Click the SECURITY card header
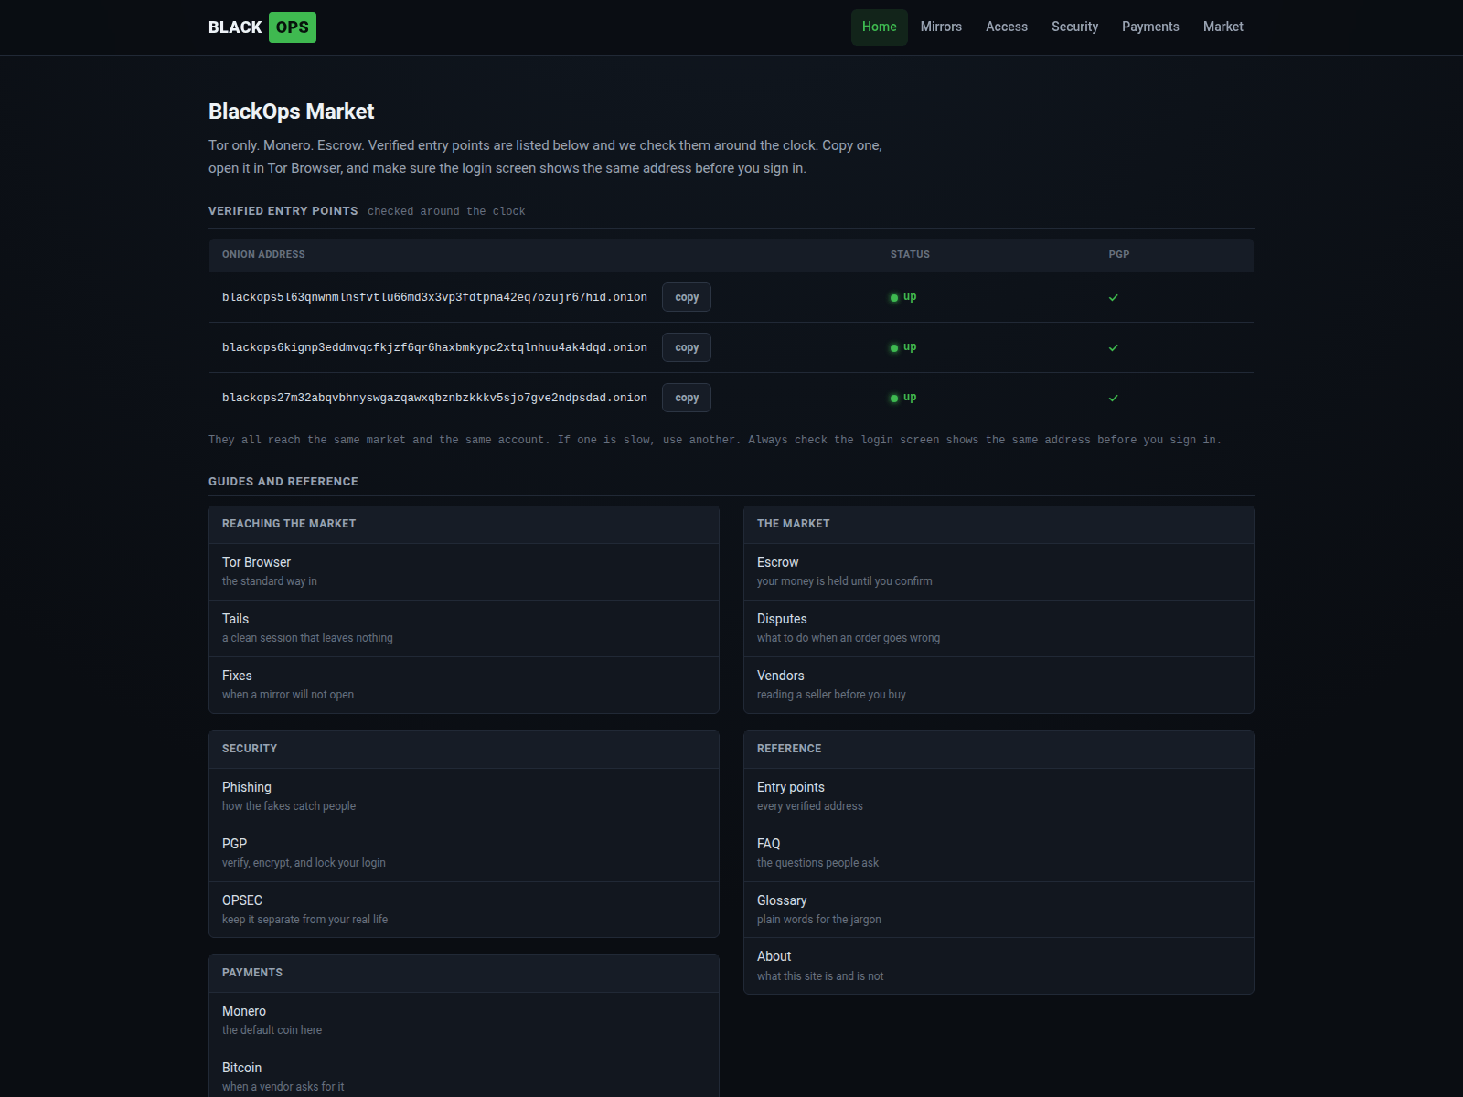 [464, 749]
